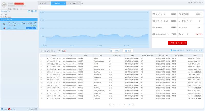Click the スケジュール clock icon
This screenshot has height=111, width=205.
pos(153,14)
